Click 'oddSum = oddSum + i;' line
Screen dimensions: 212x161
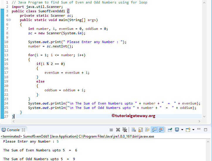coord(65,90)
